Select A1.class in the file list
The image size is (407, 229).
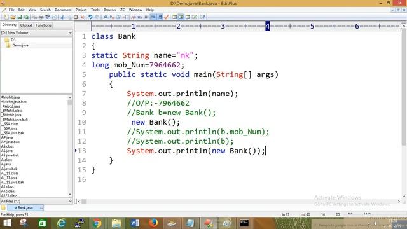7,186
